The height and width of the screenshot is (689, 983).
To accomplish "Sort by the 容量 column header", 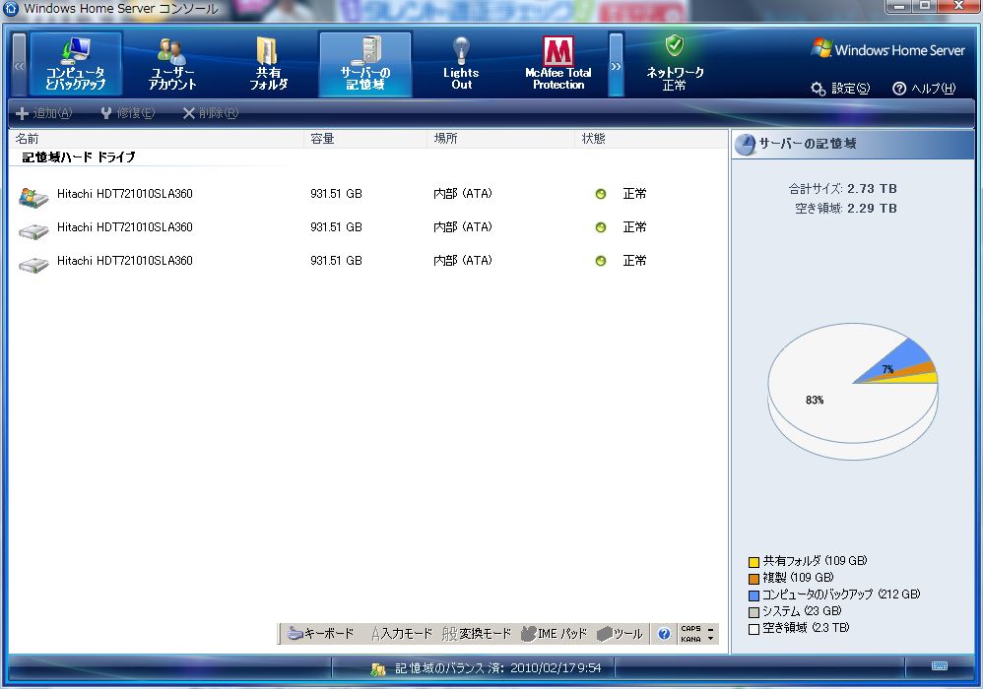I will 365,139.
